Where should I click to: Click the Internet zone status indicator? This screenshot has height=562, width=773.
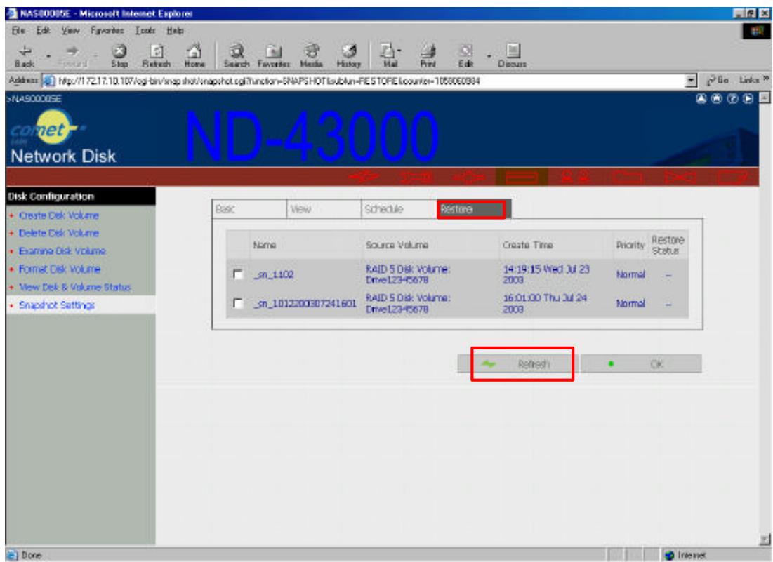(x=686, y=555)
